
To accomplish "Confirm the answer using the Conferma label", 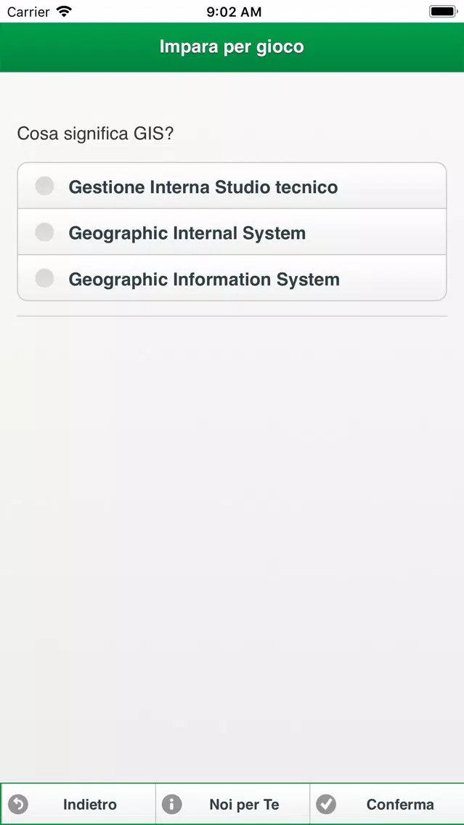I will (400, 805).
